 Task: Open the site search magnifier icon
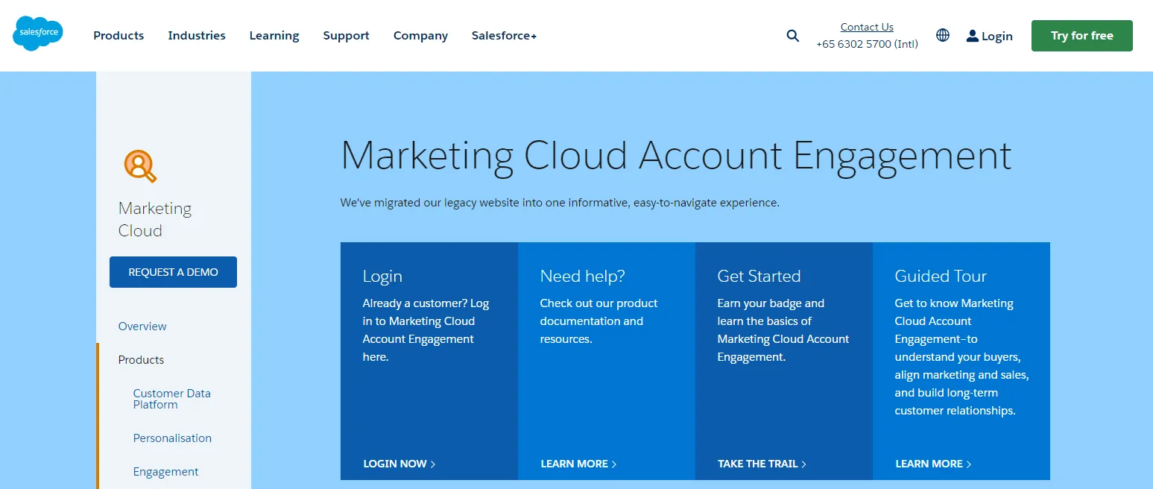click(x=792, y=36)
